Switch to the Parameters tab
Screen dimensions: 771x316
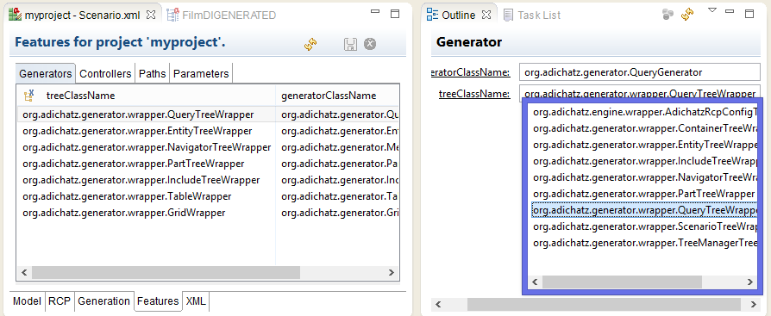(x=201, y=73)
